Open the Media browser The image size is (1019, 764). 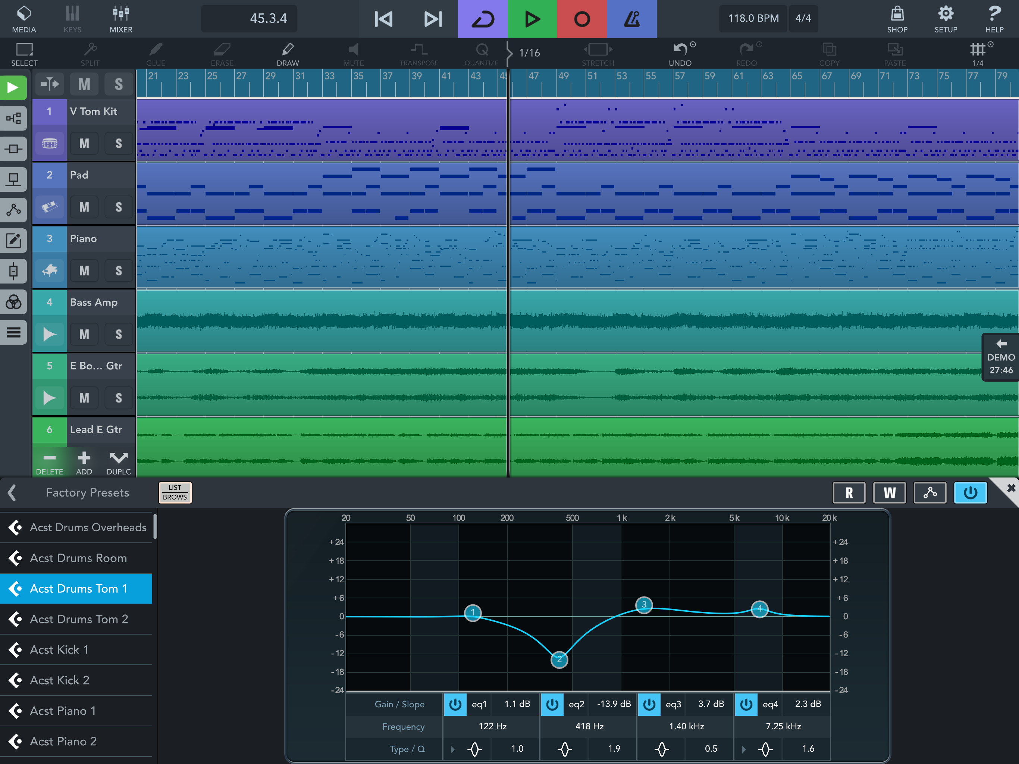24,19
